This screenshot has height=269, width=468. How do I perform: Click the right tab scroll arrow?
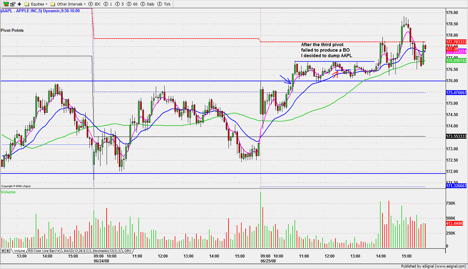pos(8,251)
